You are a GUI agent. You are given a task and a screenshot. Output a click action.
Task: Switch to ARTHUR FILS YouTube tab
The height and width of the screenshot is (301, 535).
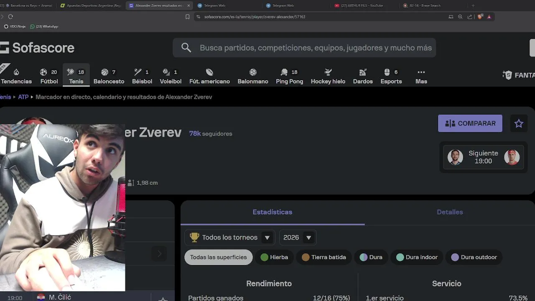362,5
